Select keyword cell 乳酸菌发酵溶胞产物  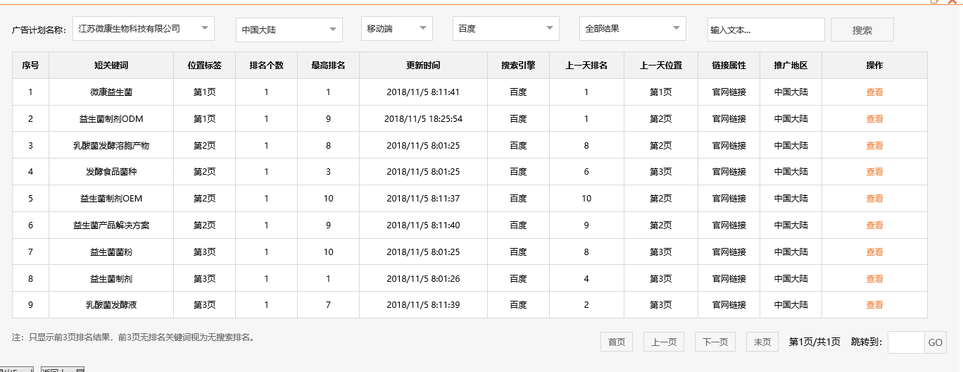tap(111, 145)
